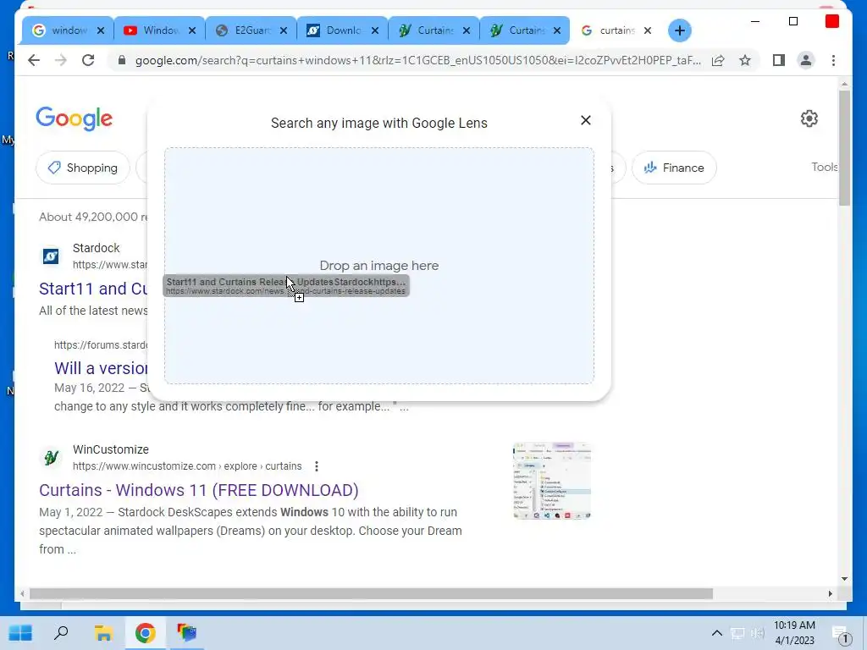Close the Google Lens search dialog
The width and height of the screenshot is (867, 650).
586,120
